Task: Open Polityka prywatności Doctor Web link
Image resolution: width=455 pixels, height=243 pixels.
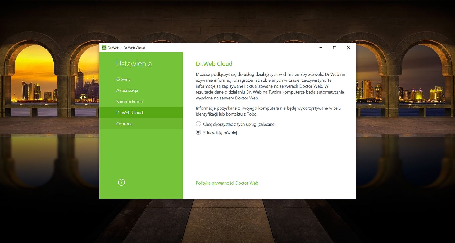Action: click(x=227, y=183)
